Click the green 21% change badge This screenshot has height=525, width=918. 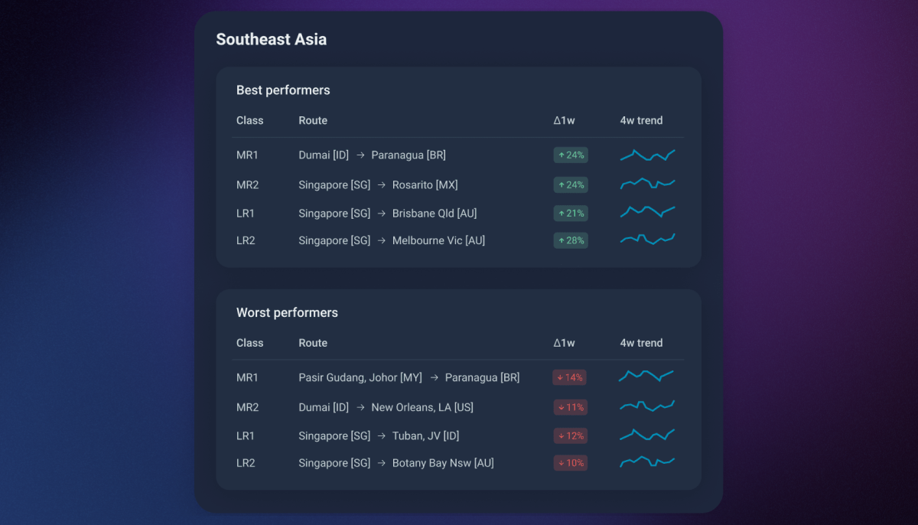[x=571, y=214]
